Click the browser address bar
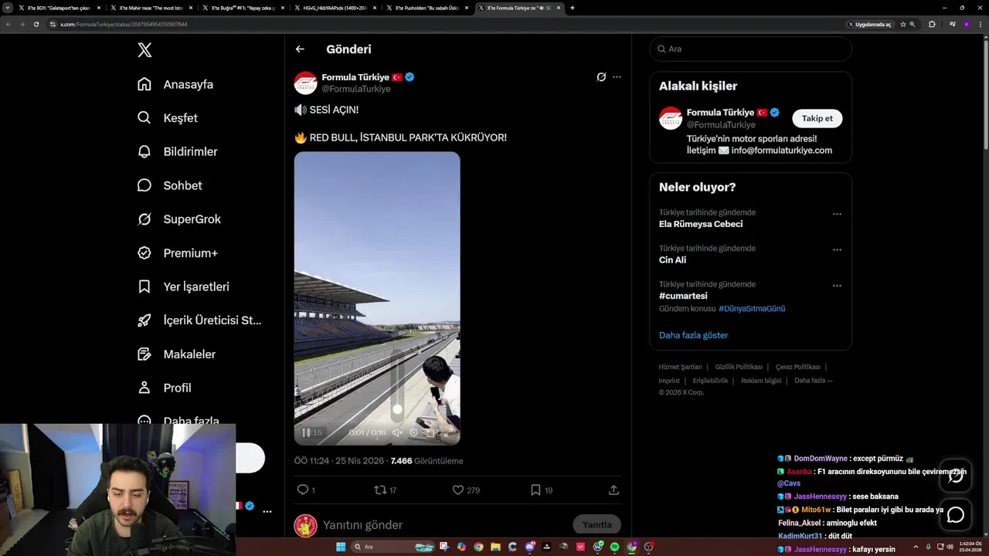Viewport: 989px width, 556px height. click(448, 24)
